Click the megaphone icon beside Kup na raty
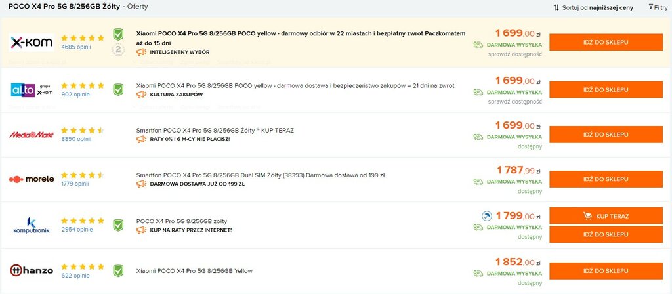Image resolution: width=672 pixels, height=294 pixels. [x=142, y=230]
